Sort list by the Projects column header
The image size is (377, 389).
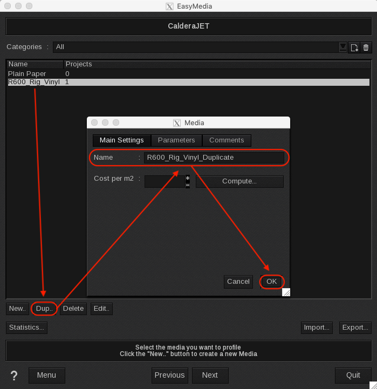(x=79, y=64)
